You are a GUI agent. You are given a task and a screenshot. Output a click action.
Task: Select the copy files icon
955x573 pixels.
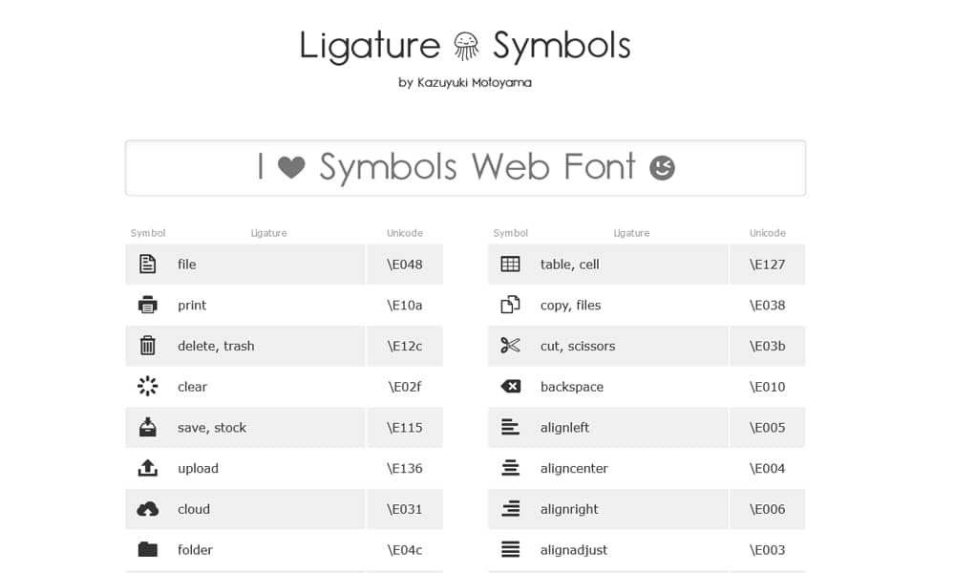(x=510, y=305)
